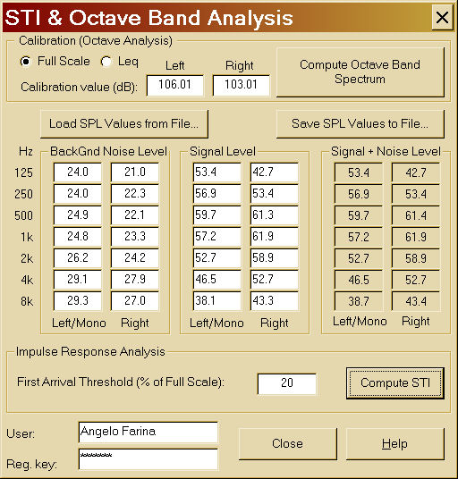
Task: Focus the Left calibration value field
Action: 175,85
